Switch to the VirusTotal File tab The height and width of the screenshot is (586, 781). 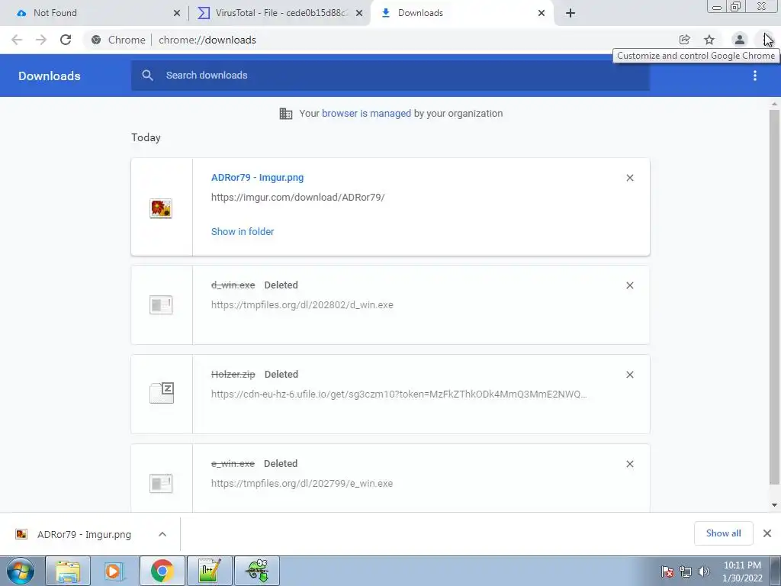280,13
